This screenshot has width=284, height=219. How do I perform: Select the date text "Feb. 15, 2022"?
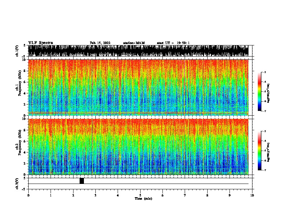point(100,43)
